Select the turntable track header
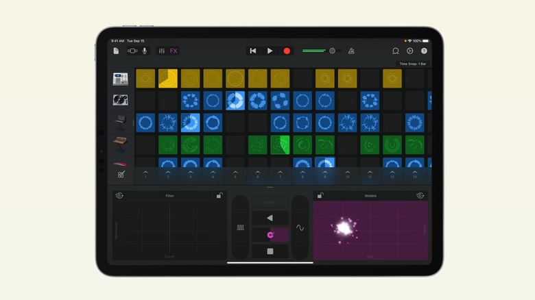 tap(121, 100)
